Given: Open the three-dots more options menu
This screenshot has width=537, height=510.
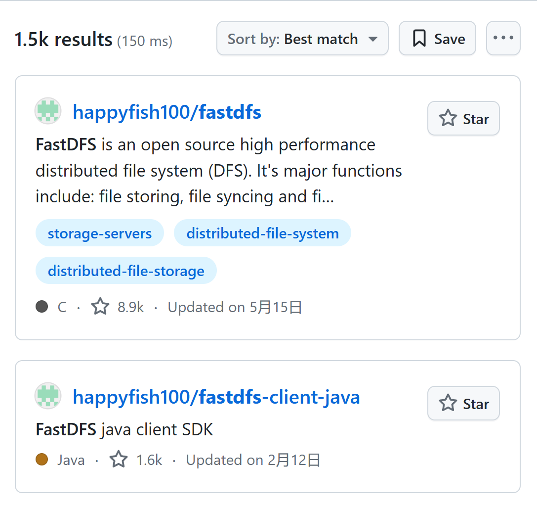Looking at the screenshot, I should pos(503,38).
